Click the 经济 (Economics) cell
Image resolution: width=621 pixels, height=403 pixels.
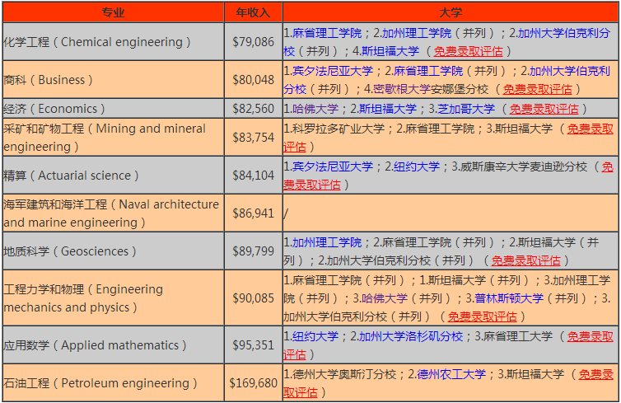pos(114,109)
